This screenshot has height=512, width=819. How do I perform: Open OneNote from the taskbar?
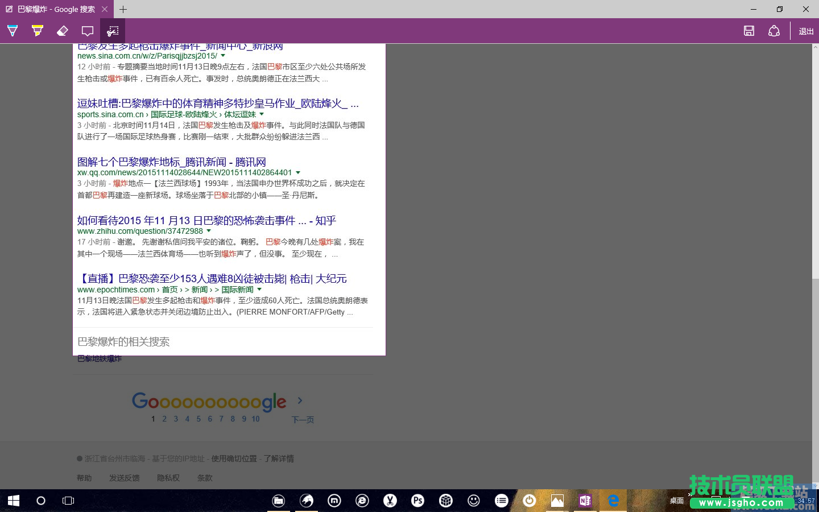[585, 501]
